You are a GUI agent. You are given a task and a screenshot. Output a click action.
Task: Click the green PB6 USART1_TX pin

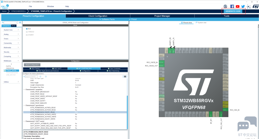[x=173, y=51]
